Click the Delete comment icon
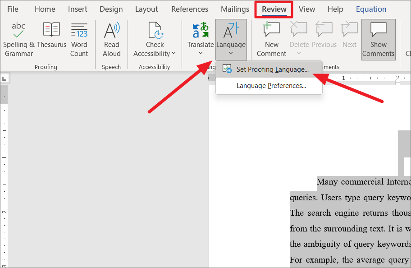The width and height of the screenshot is (411, 268). pos(299,29)
